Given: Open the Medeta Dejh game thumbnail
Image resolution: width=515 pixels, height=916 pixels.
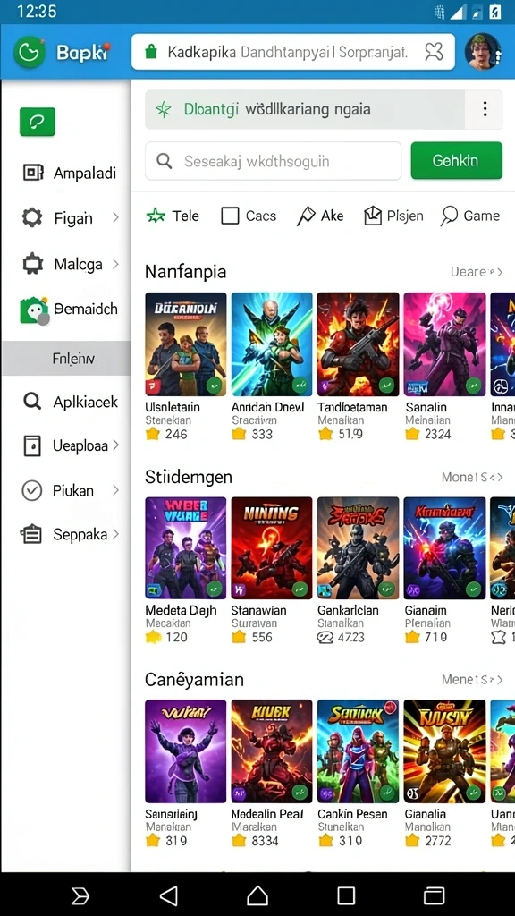Looking at the screenshot, I should point(186,548).
